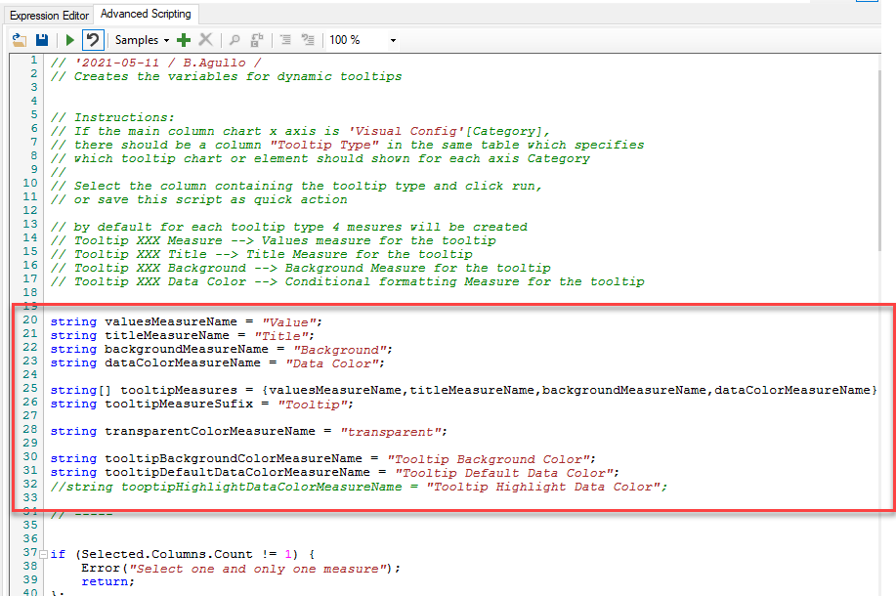The image size is (896, 596).
Task: Click the Comment lines icon
Action: 286,40
